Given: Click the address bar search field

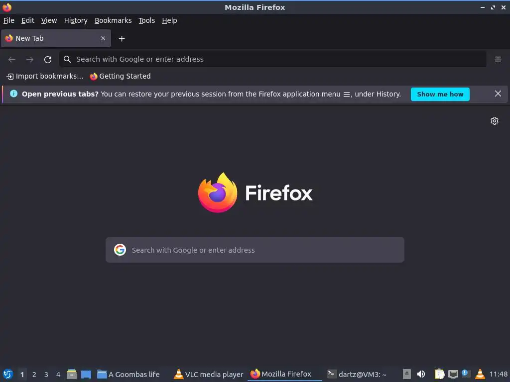Looking at the screenshot, I should [x=272, y=59].
